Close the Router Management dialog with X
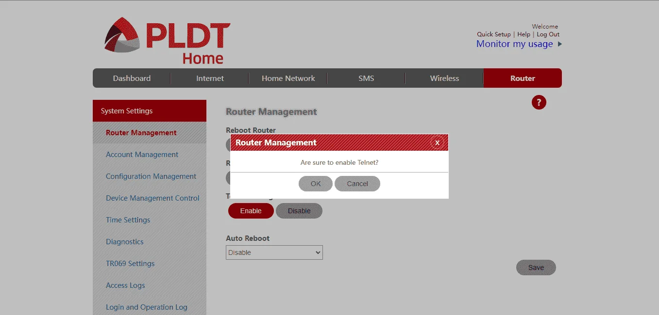The image size is (659, 315). tap(437, 142)
